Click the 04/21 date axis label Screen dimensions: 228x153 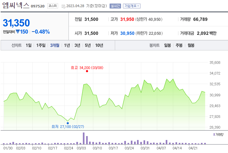pyautogui.click(x=193, y=148)
